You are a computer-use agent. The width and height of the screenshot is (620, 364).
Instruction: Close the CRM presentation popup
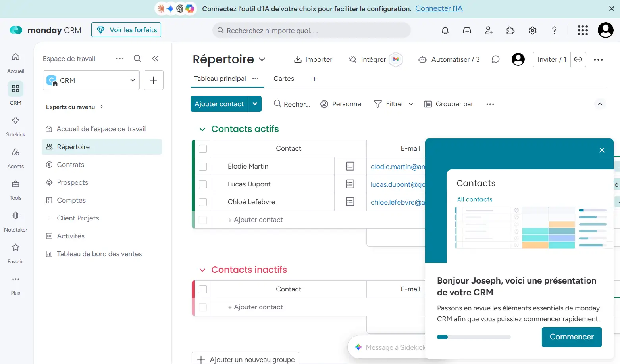[602, 150]
